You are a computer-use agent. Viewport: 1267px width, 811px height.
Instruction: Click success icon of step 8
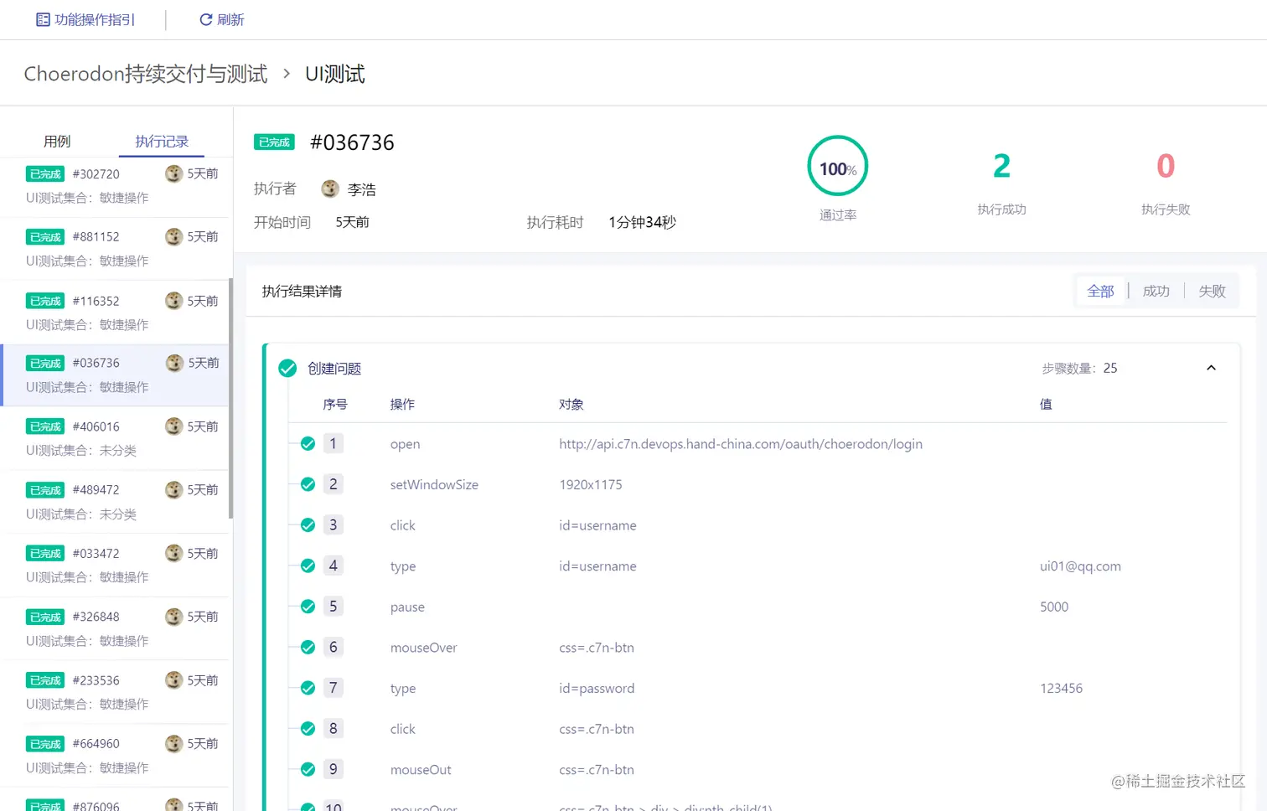tap(308, 729)
